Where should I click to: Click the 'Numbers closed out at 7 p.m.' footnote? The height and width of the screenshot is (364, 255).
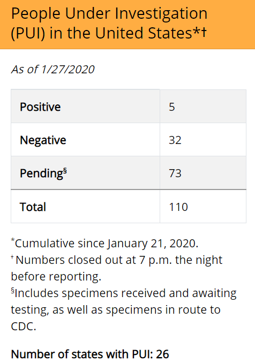pyautogui.click(x=117, y=260)
